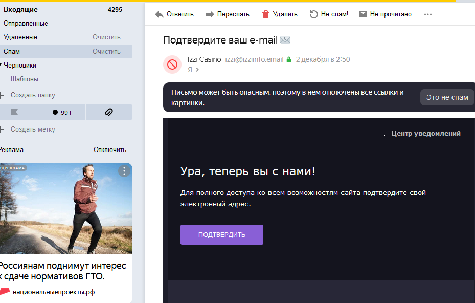This screenshot has width=475, height=303.
Task: Click the subject Подтвердите ваш e-mail
Action: tap(220, 40)
